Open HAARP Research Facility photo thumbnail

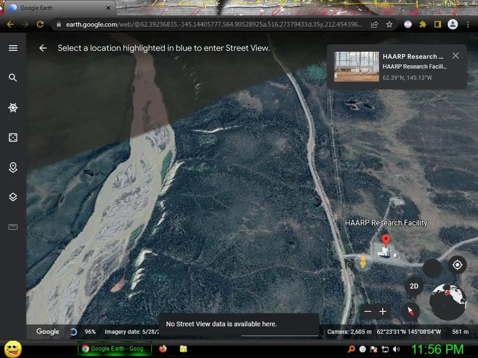coord(356,66)
